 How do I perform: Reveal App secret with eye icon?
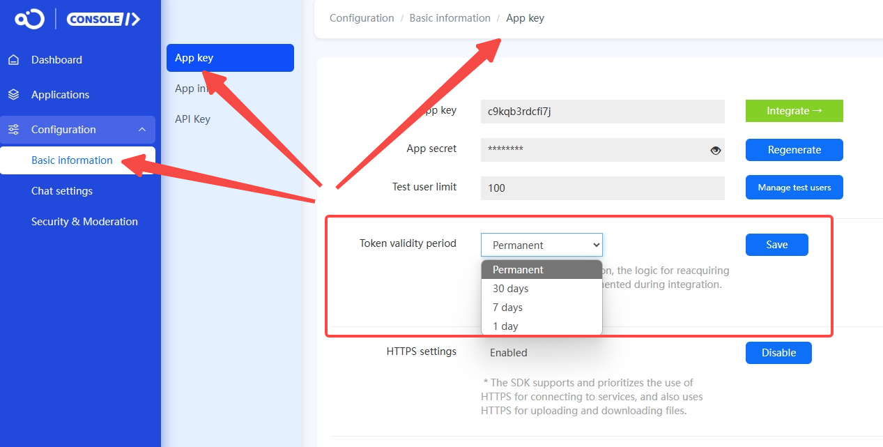tap(715, 150)
